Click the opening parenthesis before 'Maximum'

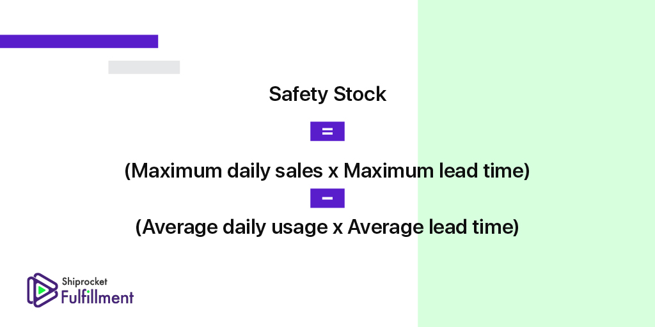(128, 171)
